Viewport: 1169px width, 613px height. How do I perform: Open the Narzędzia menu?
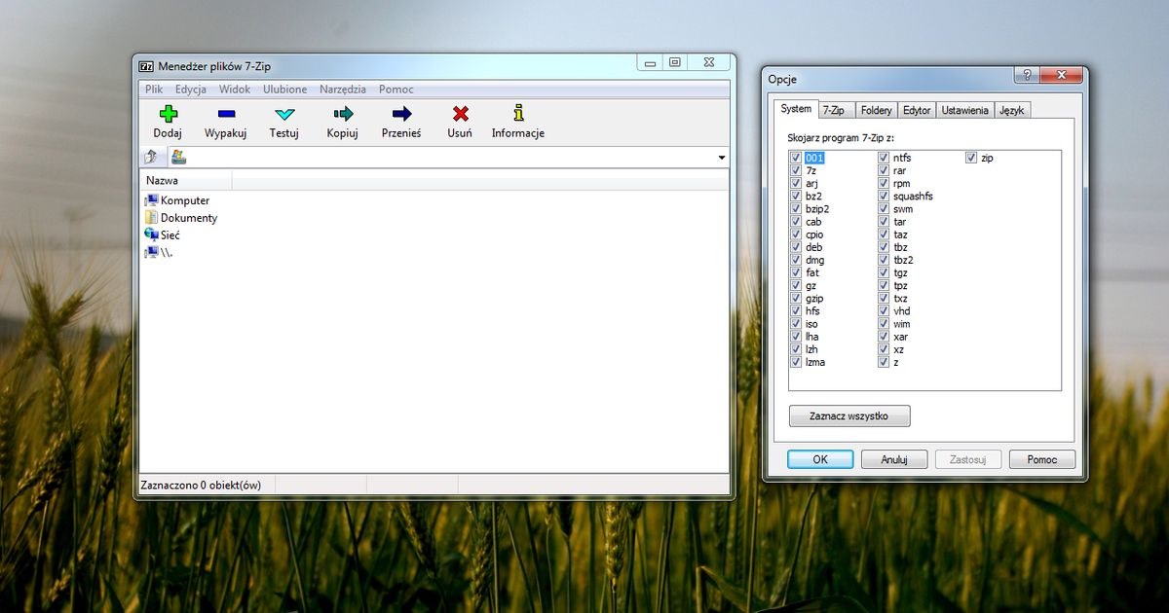(x=342, y=90)
